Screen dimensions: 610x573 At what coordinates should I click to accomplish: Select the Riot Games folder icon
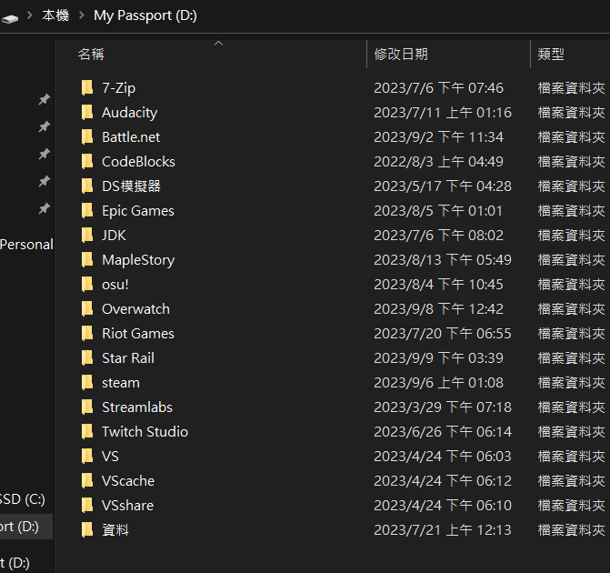click(87, 333)
